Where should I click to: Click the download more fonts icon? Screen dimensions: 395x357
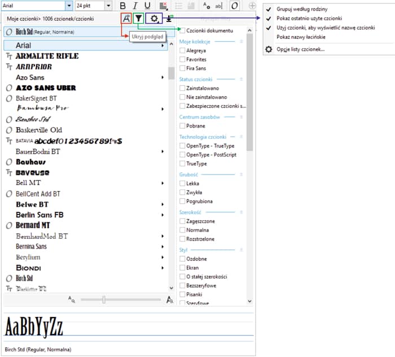point(169,19)
